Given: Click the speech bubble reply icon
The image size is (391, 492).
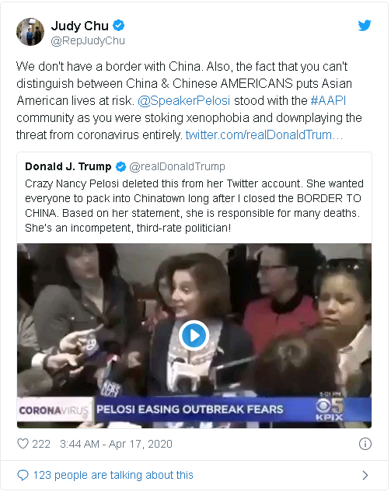Looking at the screenshot, I should (23, 476).
